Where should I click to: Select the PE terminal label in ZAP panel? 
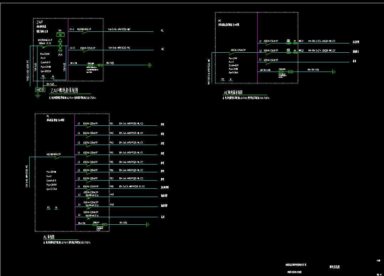(43, 77)
